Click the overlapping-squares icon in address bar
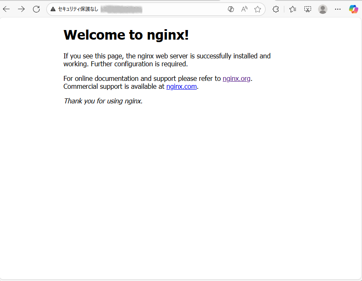 click(231, 9)
